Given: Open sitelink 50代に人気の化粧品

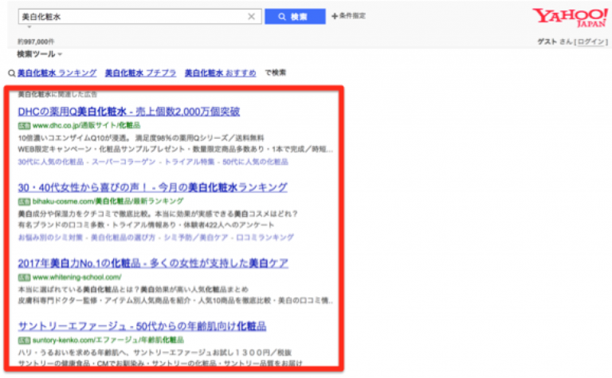Looking at the screenshot, I should pos(255,162).
